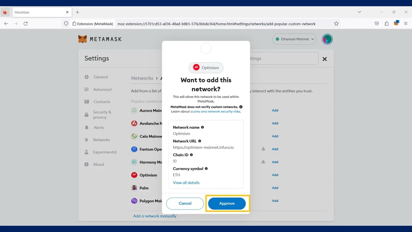412x232 pixels.
Task: Open Add a network manually link
Action: [155, 216]
